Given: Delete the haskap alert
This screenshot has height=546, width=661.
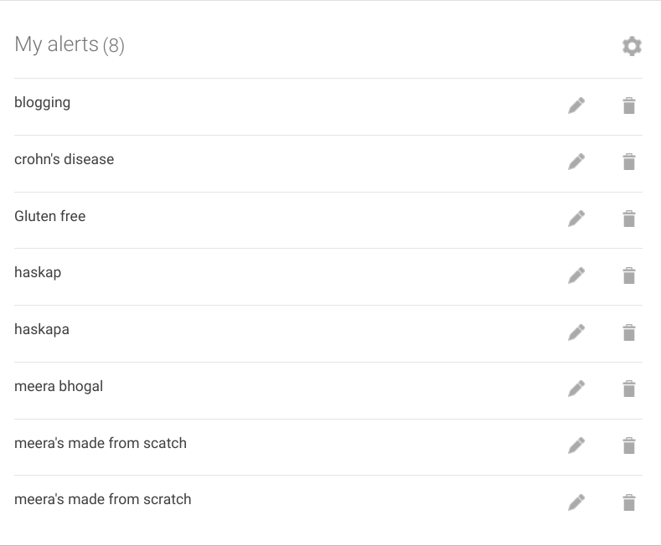Looking at the screenshot, I should pos(629,276).
